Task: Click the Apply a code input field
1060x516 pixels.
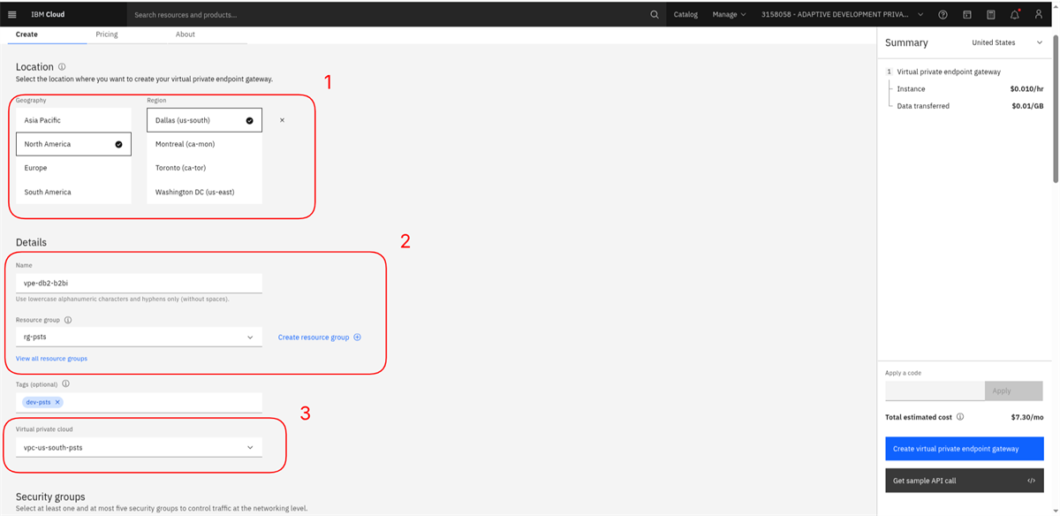Action: click(x=935, y=391)
